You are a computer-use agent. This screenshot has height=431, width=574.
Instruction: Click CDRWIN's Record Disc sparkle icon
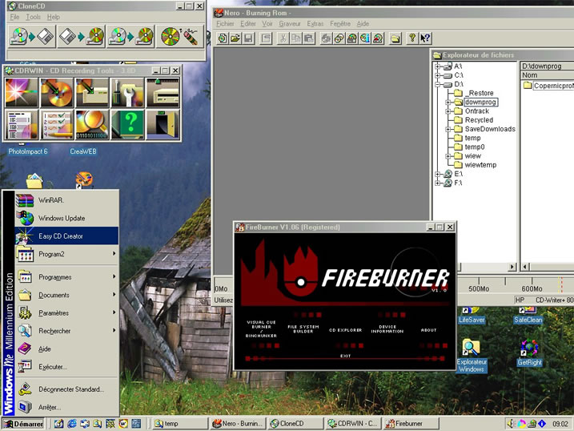tap(22, 92)
